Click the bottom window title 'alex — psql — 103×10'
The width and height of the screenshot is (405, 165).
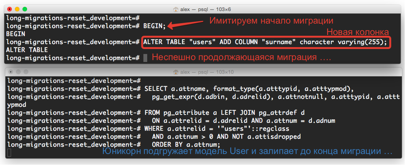tap(207, 72)
